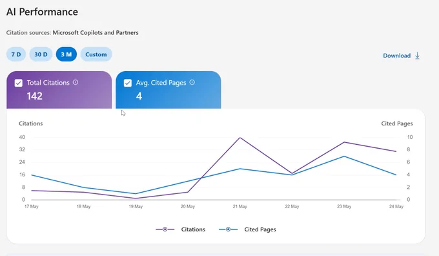Select the 30 D time range
This screenshot has height=256, width=439.
[41, 54]
